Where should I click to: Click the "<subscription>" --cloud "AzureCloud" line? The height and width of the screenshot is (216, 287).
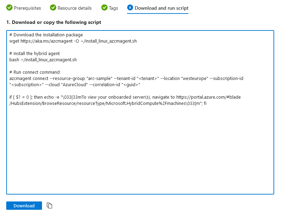(75, 84)
